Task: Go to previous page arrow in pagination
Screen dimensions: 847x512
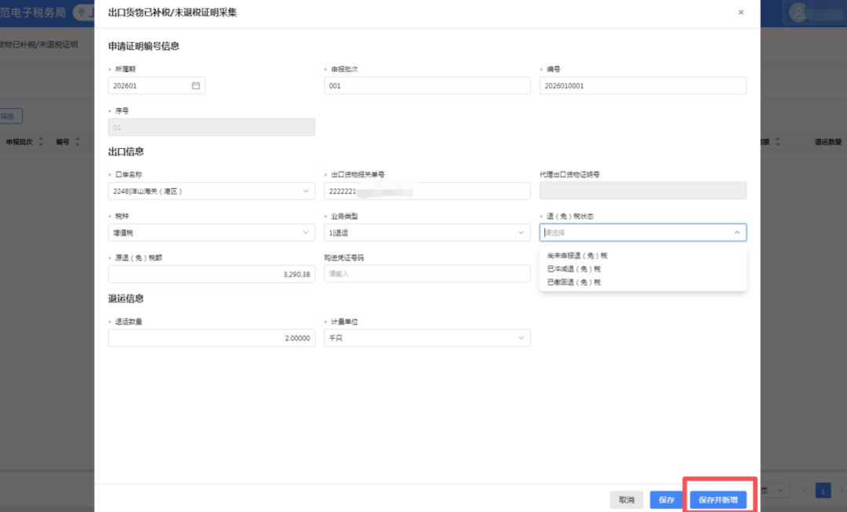Action: click(803, 491)
